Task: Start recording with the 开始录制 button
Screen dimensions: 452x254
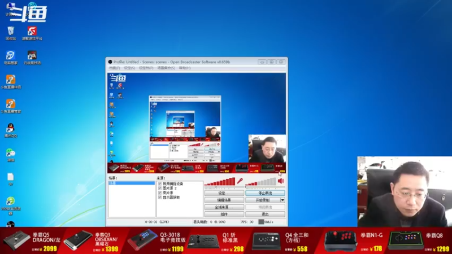Action: click(263, 200)
